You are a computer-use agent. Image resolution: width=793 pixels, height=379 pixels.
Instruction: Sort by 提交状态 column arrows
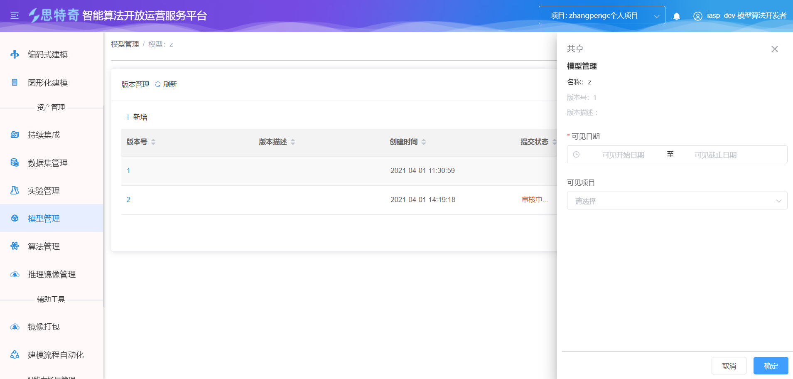click(554, 142)
